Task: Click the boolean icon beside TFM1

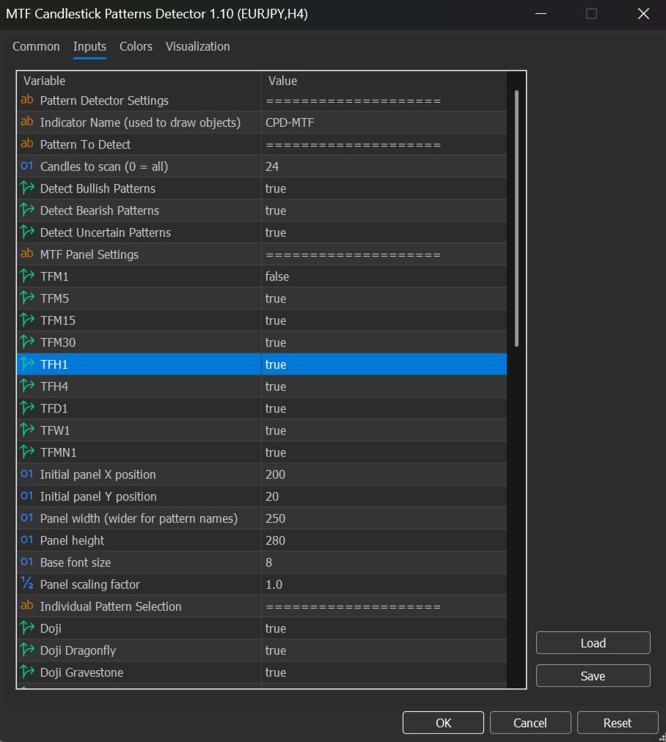Action: coord(27,276)
